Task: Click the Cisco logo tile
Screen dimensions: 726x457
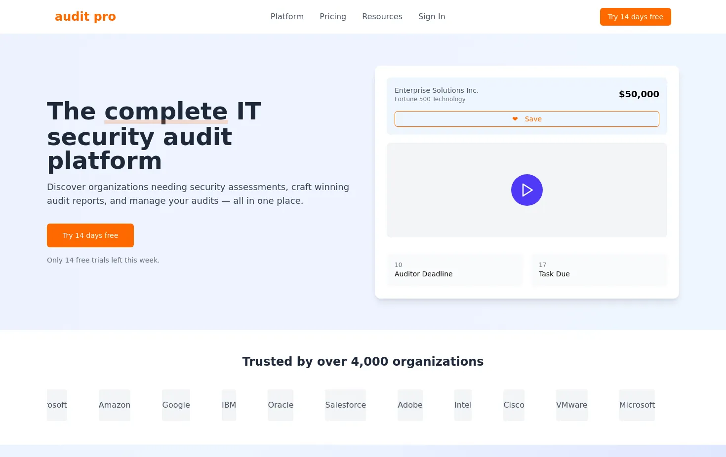Action: click(x=514, y=405)
